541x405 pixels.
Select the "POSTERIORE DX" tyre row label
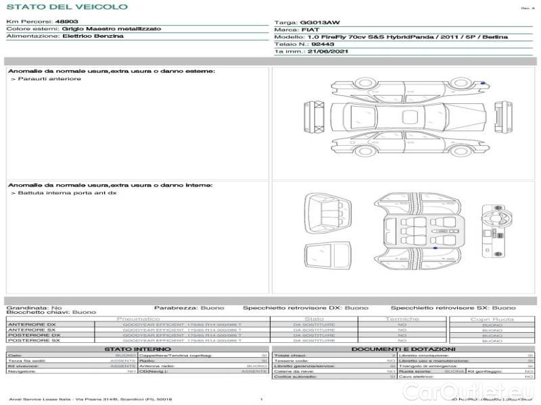coord(34,335)
